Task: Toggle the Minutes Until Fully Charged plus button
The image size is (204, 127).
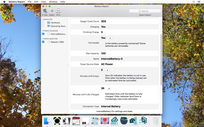Action: (109, 88)
